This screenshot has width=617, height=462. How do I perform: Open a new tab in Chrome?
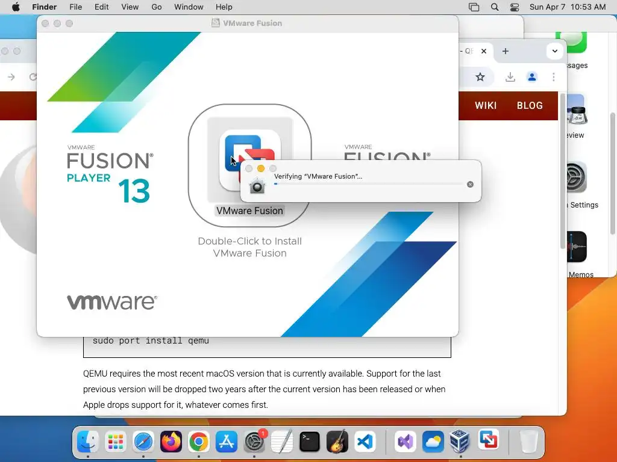[506, 51]
